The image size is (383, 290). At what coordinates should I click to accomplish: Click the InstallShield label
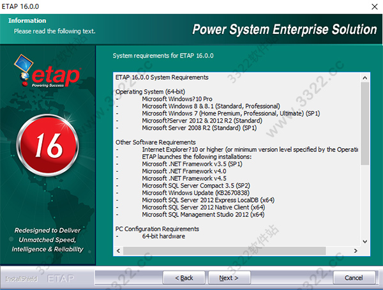coord(21,279)
